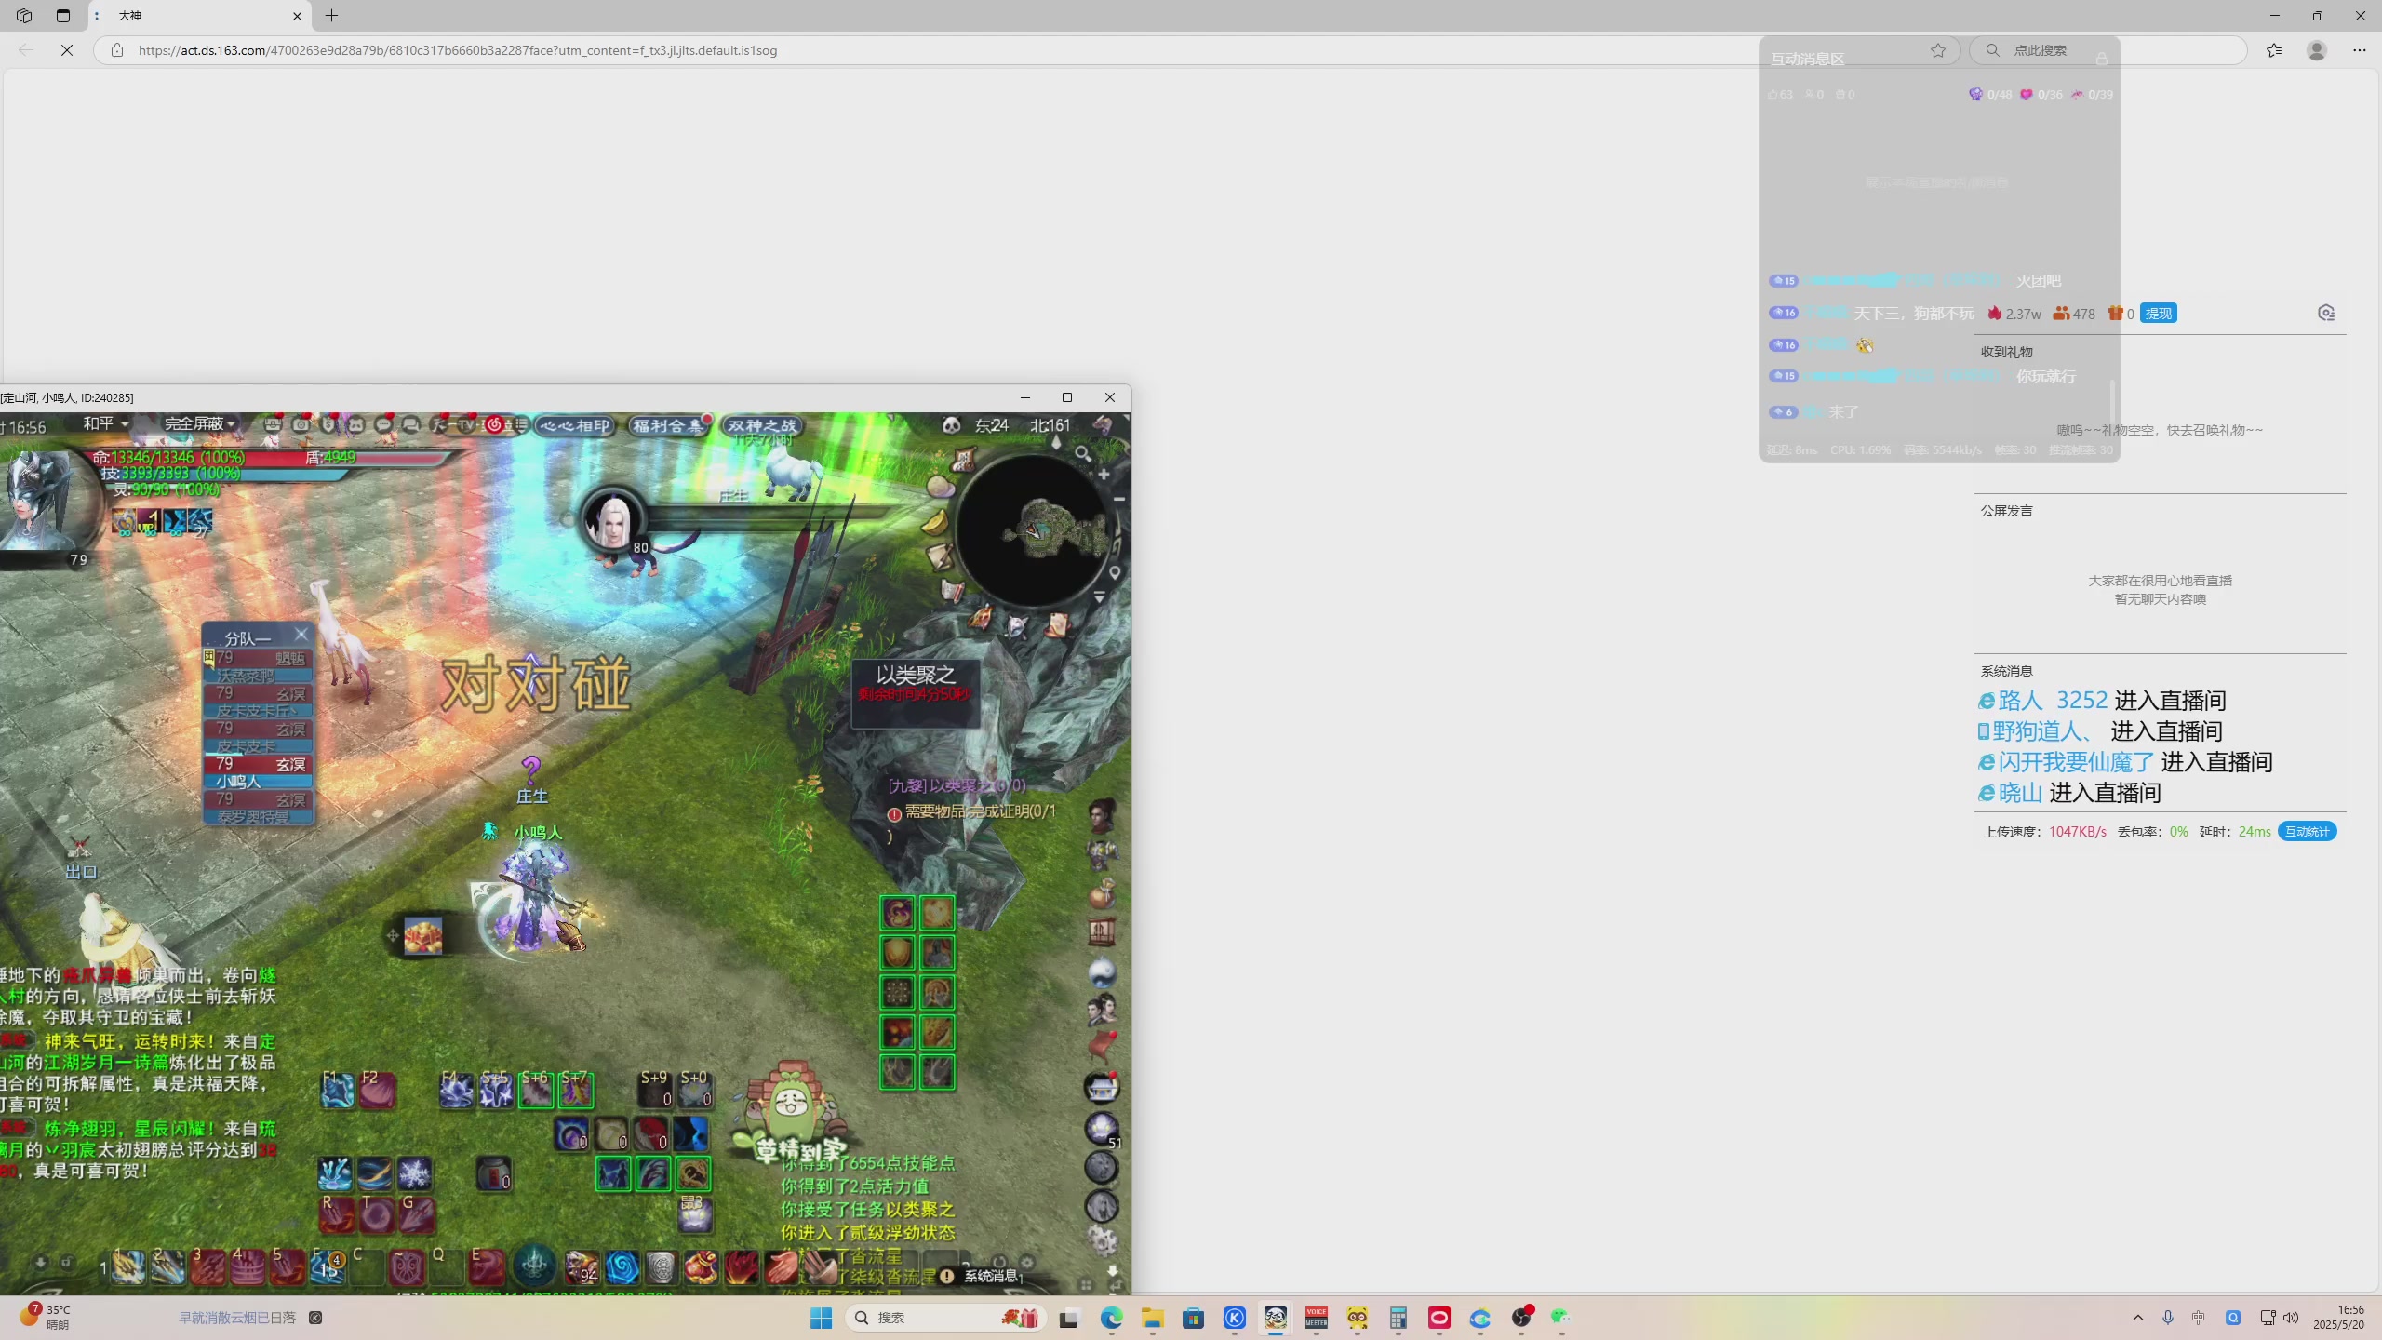
Task: Select team member 小鸣人 in squad list
Action: click(x=259, y=772)
